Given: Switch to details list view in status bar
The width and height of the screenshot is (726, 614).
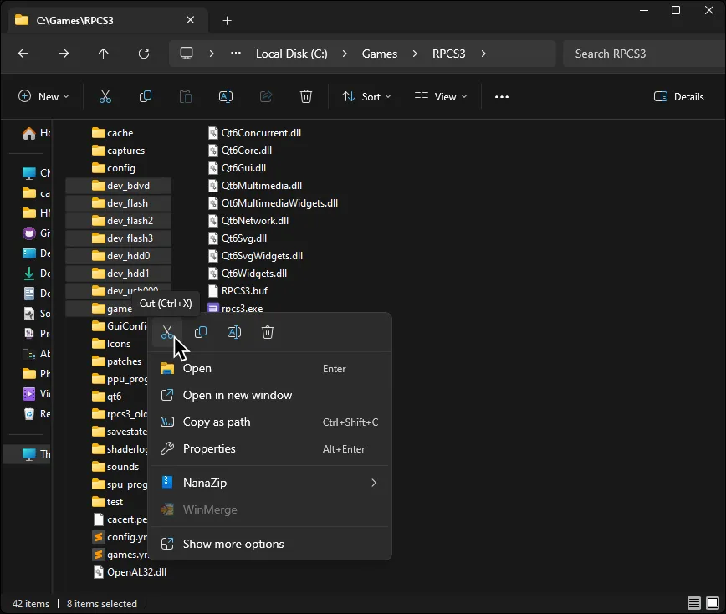Looking at the screenshot, I should point(693,603).
